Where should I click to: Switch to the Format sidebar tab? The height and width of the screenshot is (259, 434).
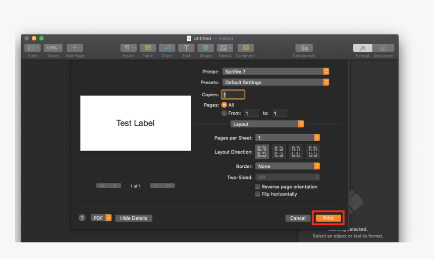(x=362, y=48)
